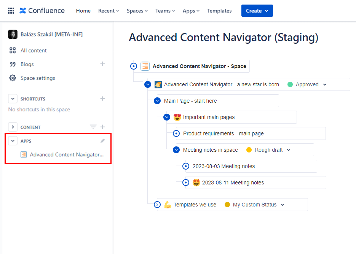Click the SHORTCUTS section heading

coord(33,99)
